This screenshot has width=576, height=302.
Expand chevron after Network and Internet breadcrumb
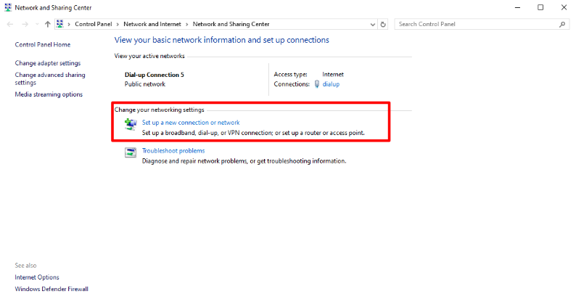[x=186, y=24]
